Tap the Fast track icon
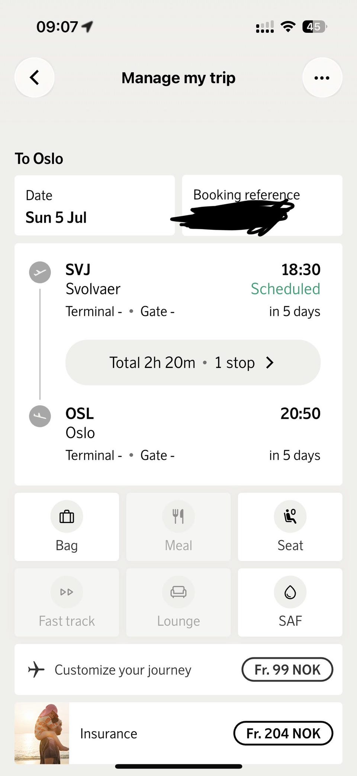Viewport: 357px width, 776px height. point(67,592)
